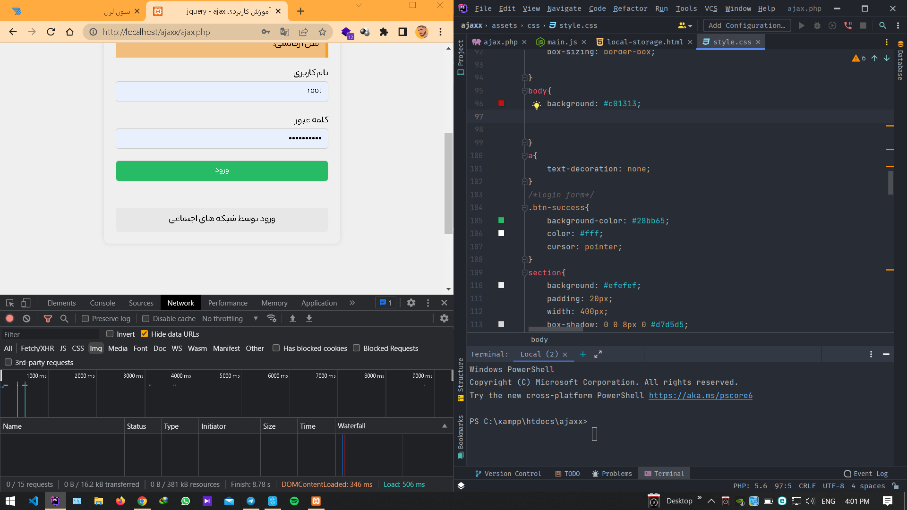Open DevTools customize three-dot menu
This screenshot has height=510, width=907.
(428, 303)
